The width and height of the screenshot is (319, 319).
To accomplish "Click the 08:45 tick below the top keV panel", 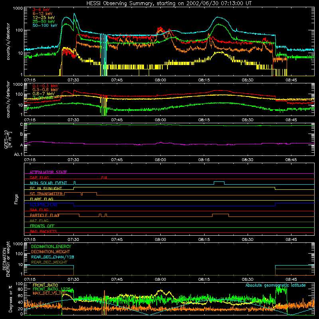I will (291, 80).
